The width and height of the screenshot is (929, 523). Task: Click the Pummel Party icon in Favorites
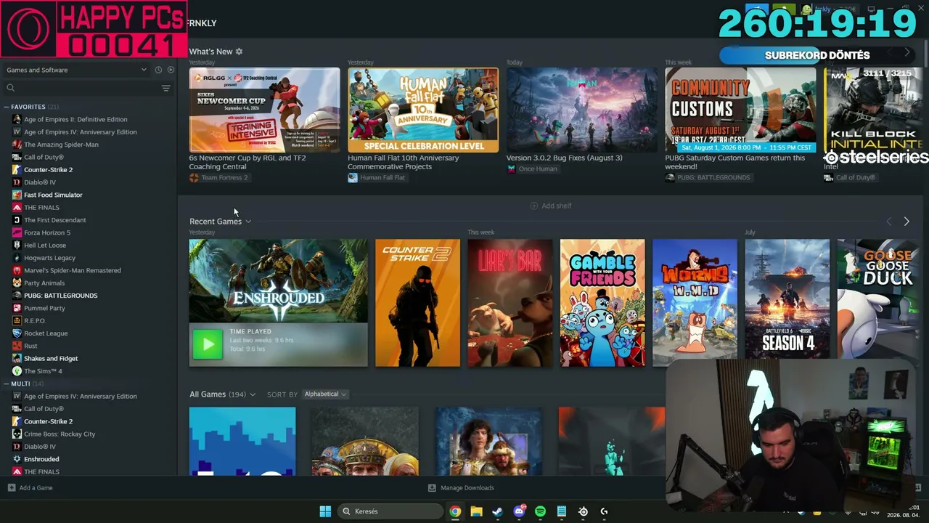tap(17, 308)
